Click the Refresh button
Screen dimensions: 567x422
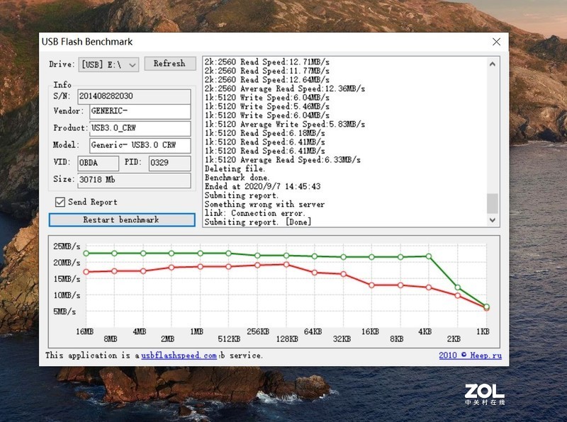click(169, 64)
